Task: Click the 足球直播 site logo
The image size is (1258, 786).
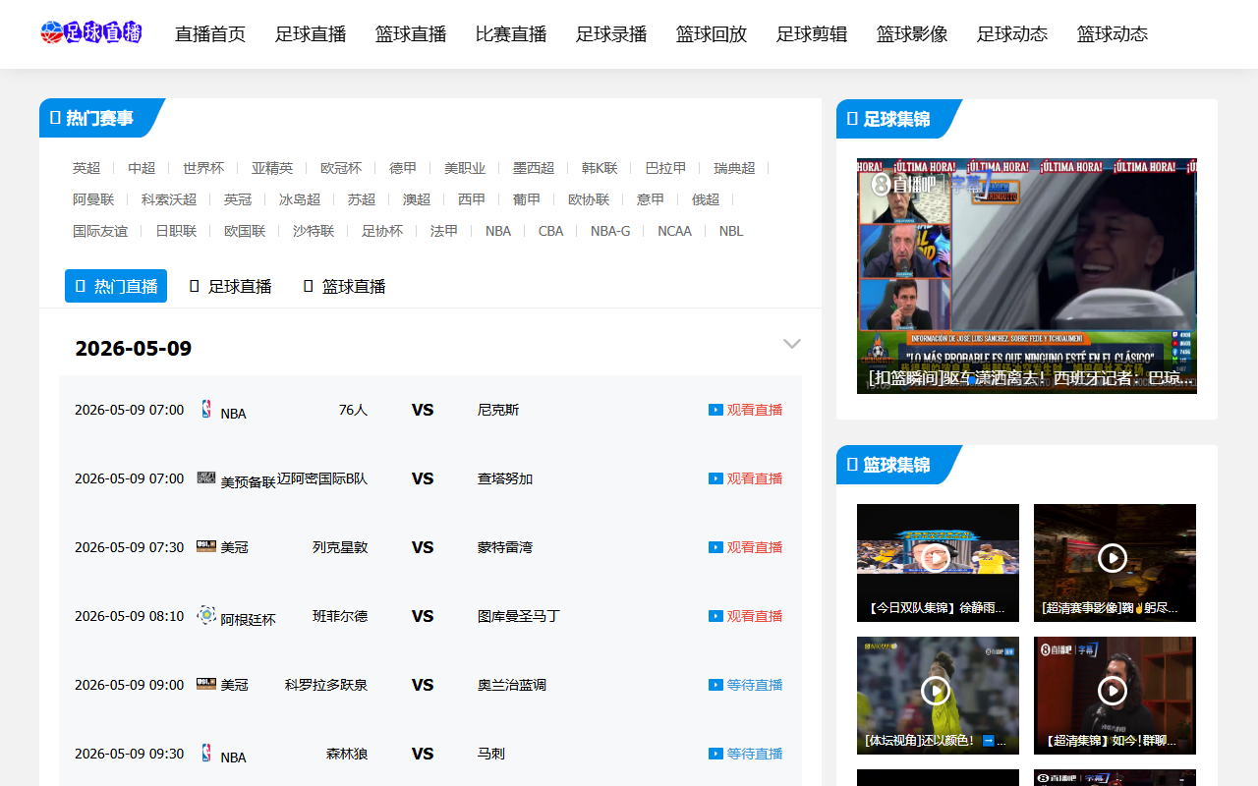Action: coord(91,32)
